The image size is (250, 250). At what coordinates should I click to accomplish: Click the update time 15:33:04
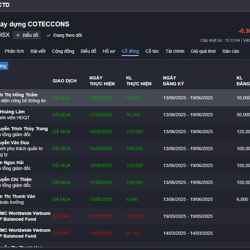pos(232,40)
